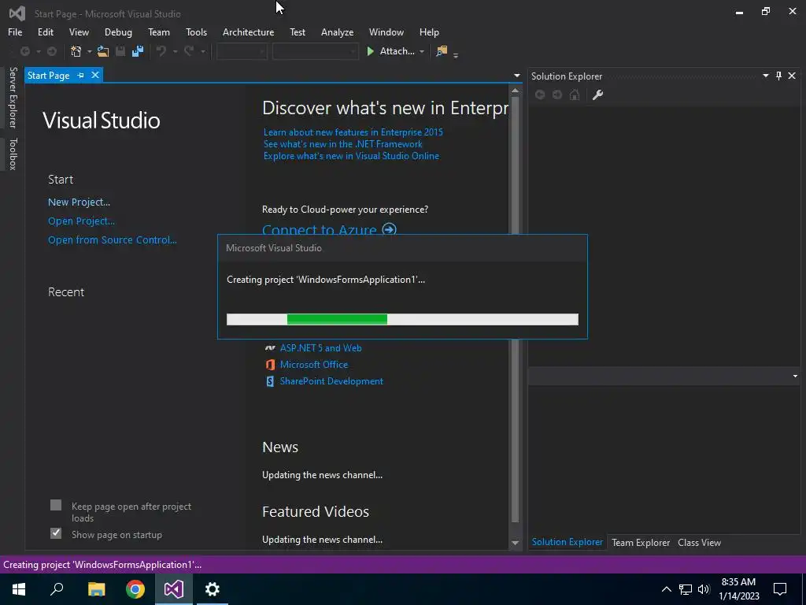Open the Undo history dropdown arrow
Screen dimensions: 806x605
[x=175, y=51]
